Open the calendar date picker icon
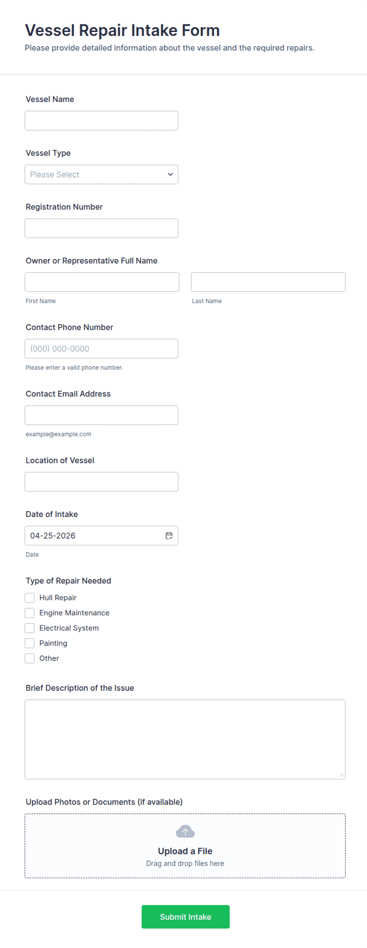 coord(169,536)
